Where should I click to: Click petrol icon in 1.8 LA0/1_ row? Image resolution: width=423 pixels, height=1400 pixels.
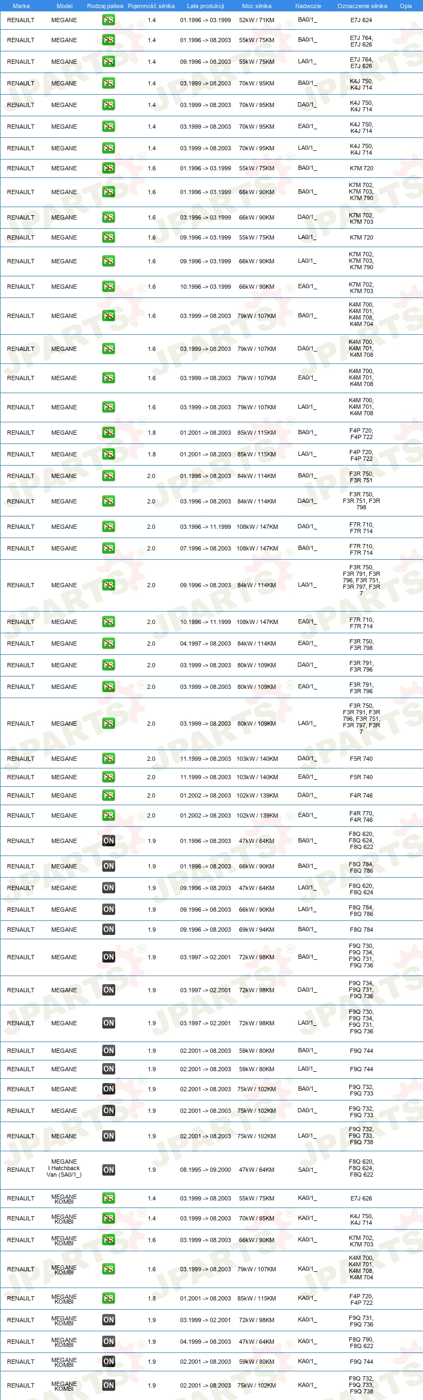tap(108, 454)
